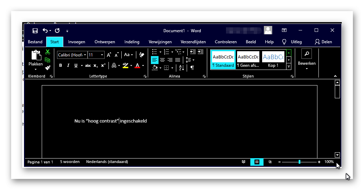Screen dimensions: 364x190
Task: Toggle paragraph marks display
Action: click(192, 68)
